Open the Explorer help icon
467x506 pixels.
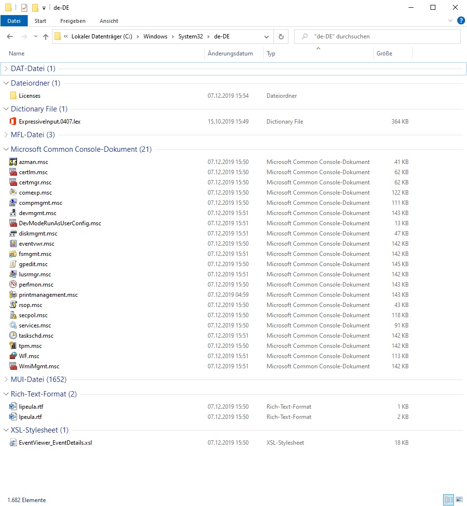[x=461, y=20]
